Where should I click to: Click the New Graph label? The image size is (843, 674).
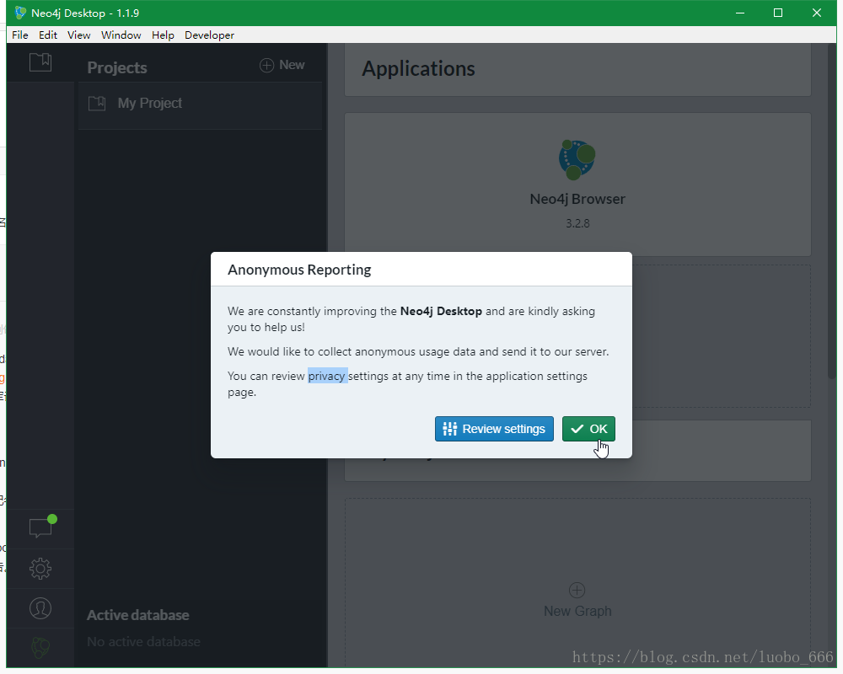tap(577, 611)
